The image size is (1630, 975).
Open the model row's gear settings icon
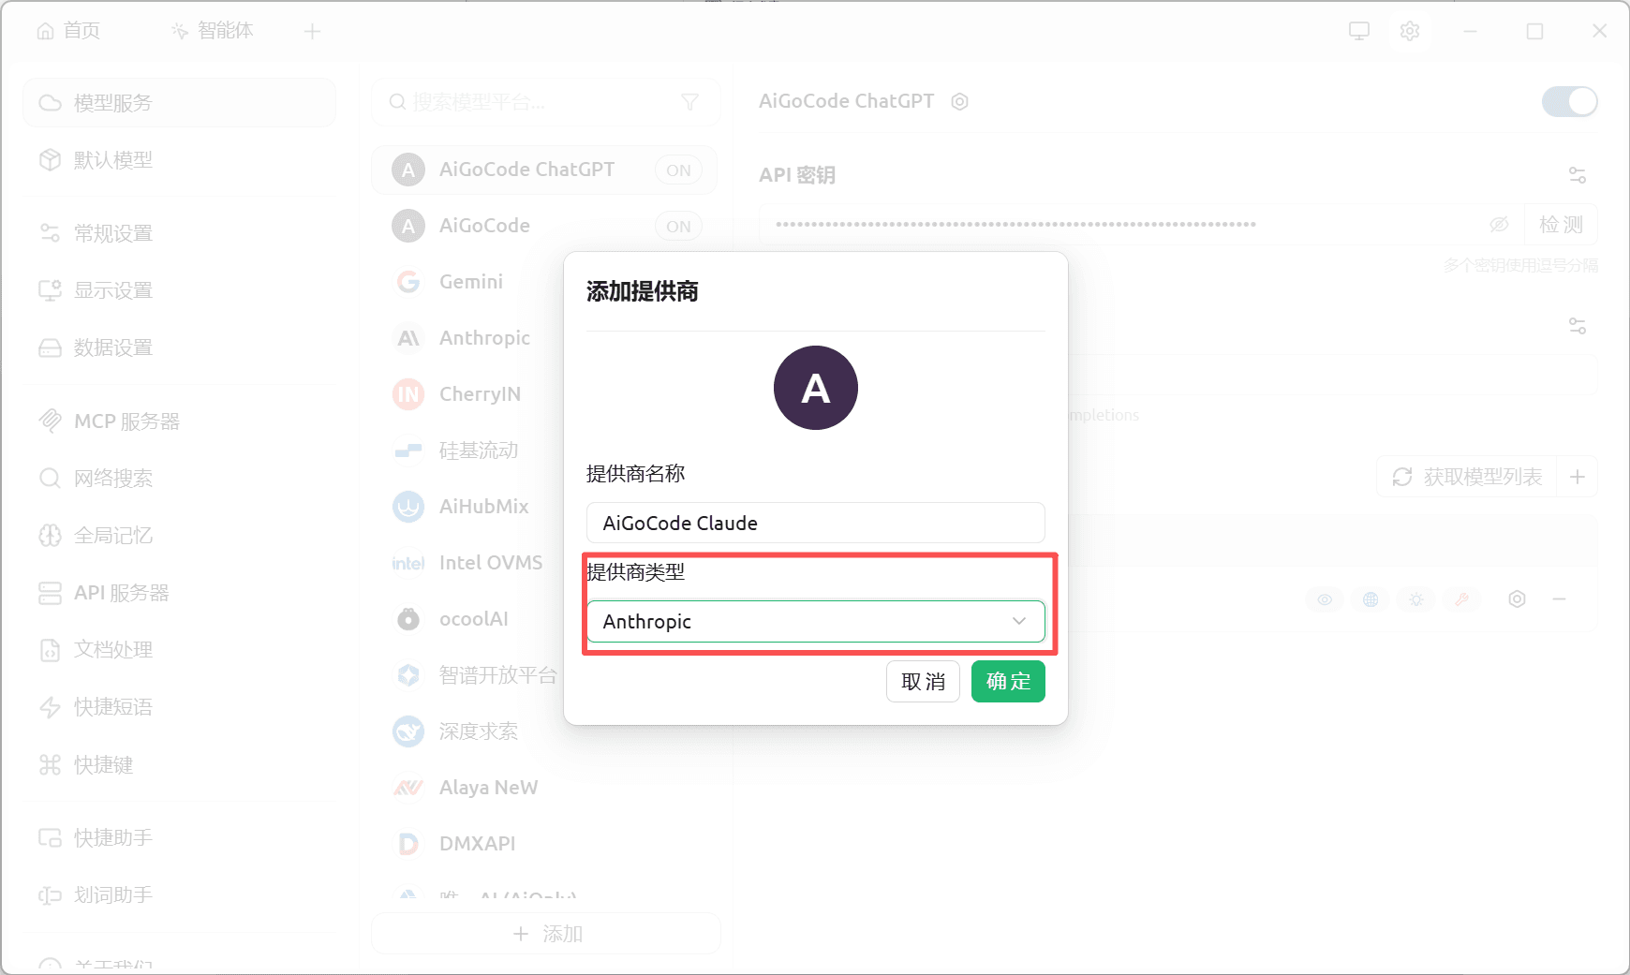1518,599
